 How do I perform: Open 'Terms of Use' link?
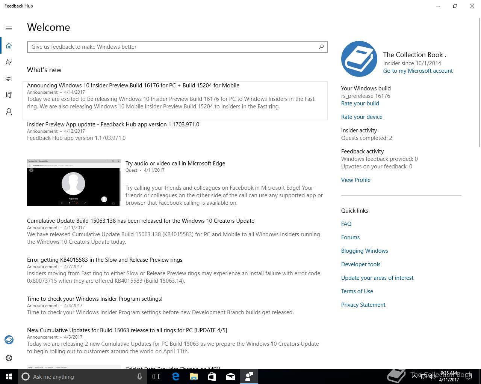point(357,291)
